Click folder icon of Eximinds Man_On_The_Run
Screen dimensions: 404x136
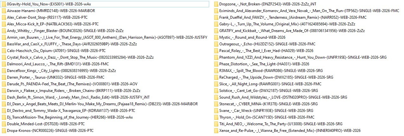(216, 11)
